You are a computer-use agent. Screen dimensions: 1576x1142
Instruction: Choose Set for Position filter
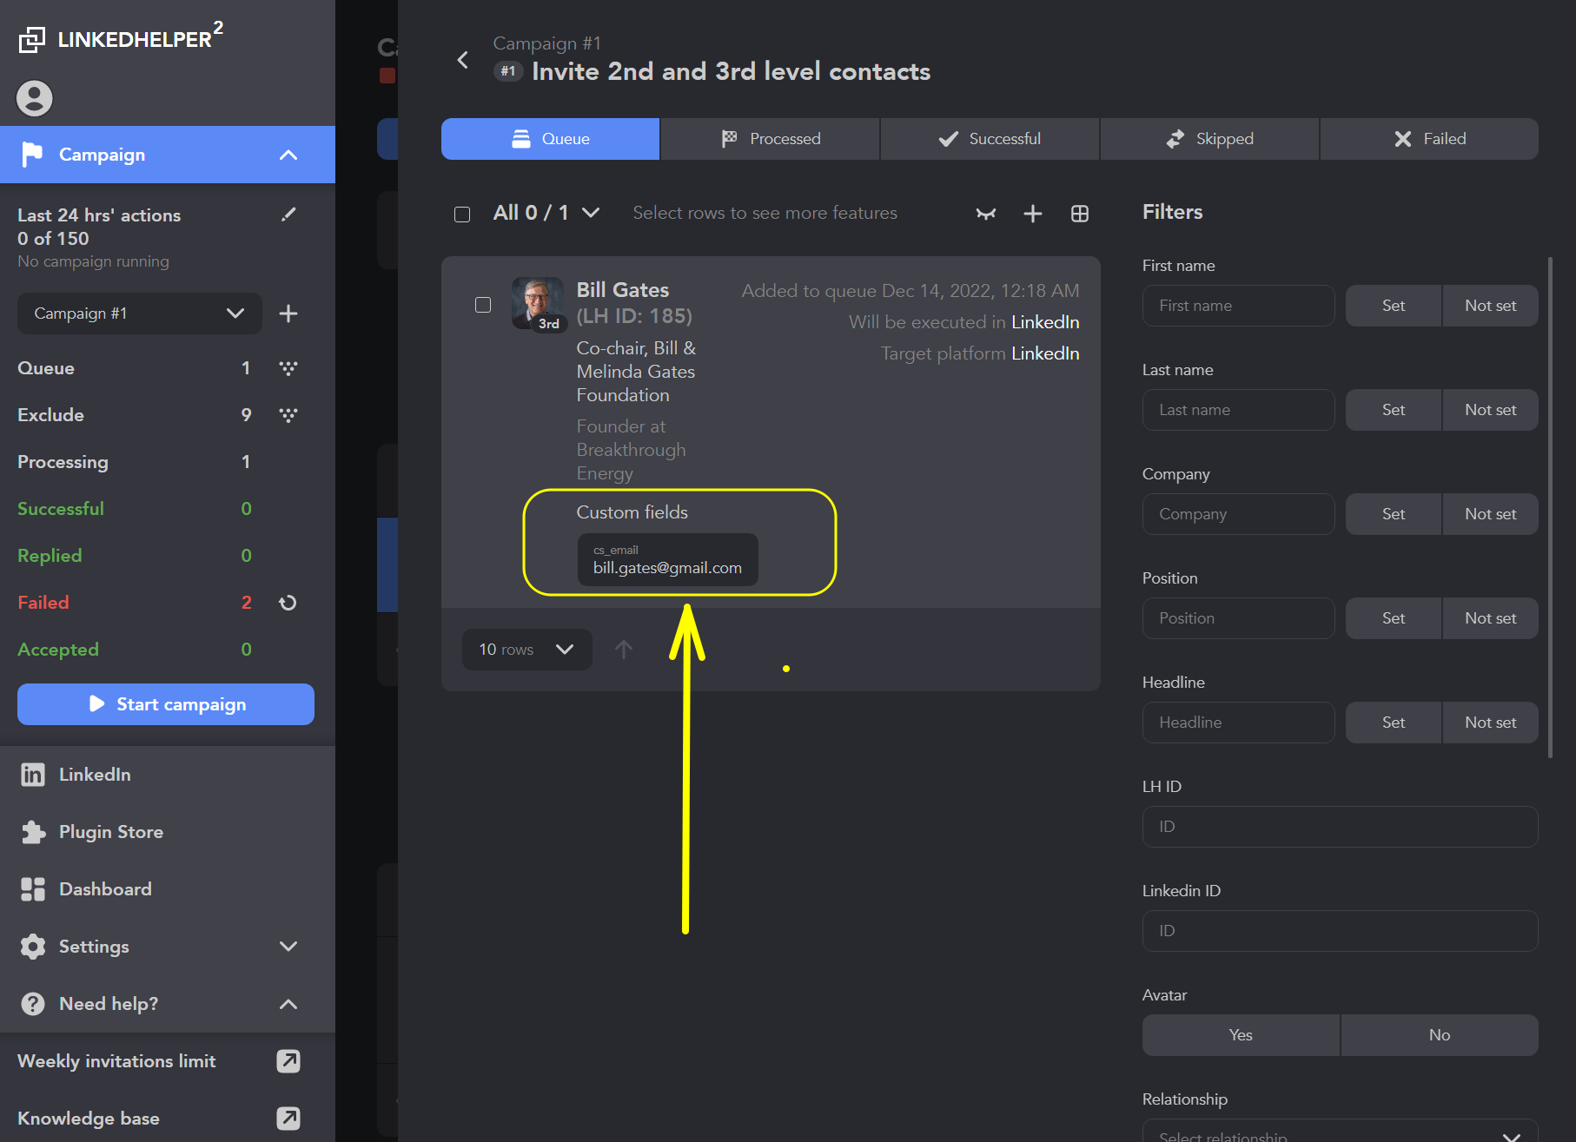(1394, 618)
